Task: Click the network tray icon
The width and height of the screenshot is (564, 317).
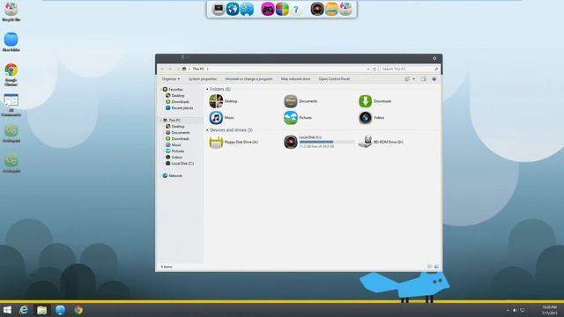Action: coord(523,310)
